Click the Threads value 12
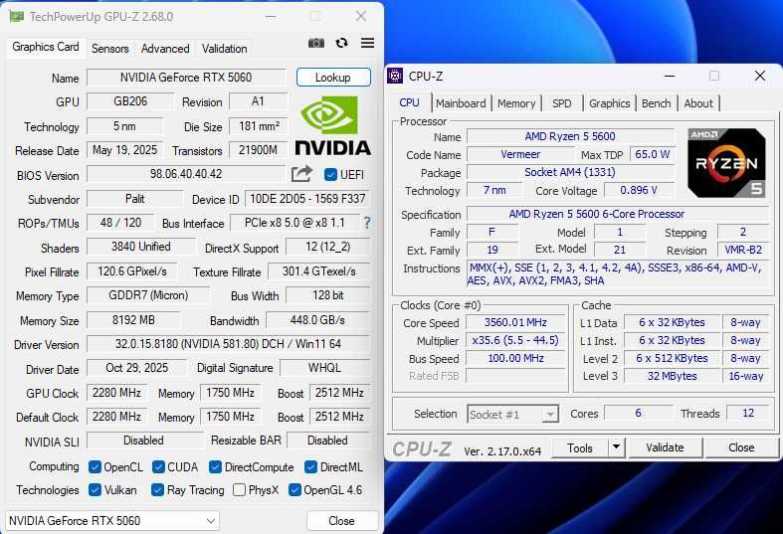The width and height of the screenshot is (783, 534). 747,414
